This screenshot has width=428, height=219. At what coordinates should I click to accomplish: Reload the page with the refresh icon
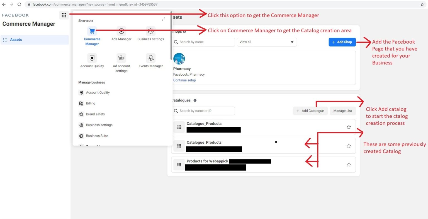(x=19, y=4)
